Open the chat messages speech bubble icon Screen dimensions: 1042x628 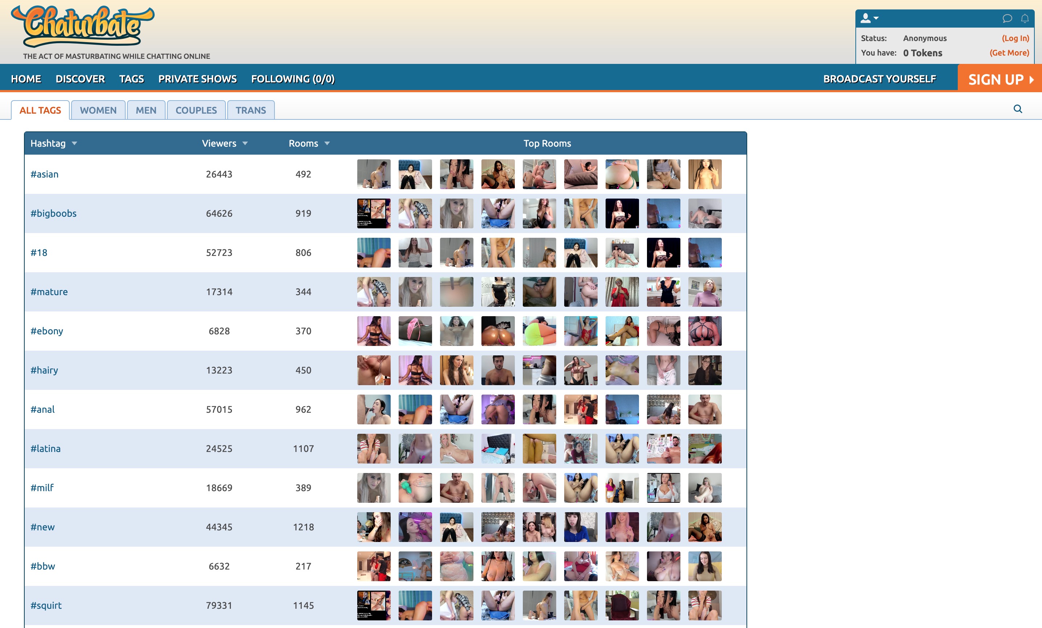point(1007,19)
